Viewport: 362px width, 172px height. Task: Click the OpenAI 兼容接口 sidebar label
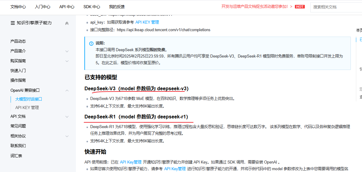pos(25,91)
